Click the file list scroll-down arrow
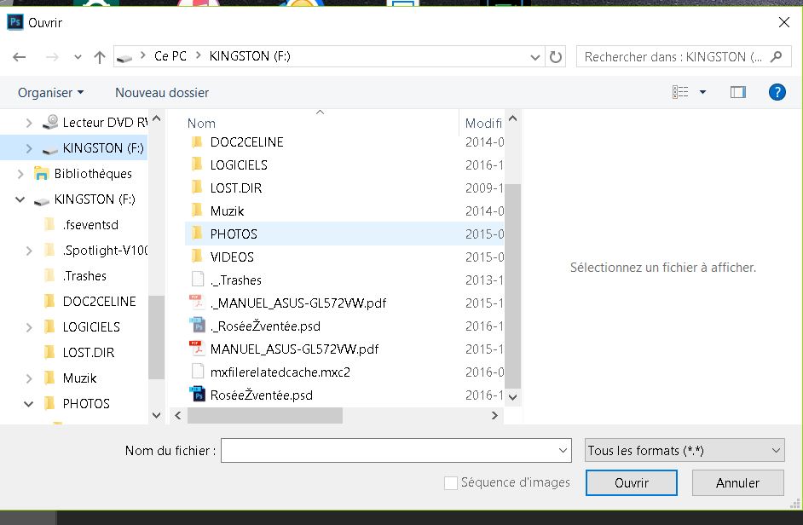Screen dimensions: 803x525 pos(512,396)
